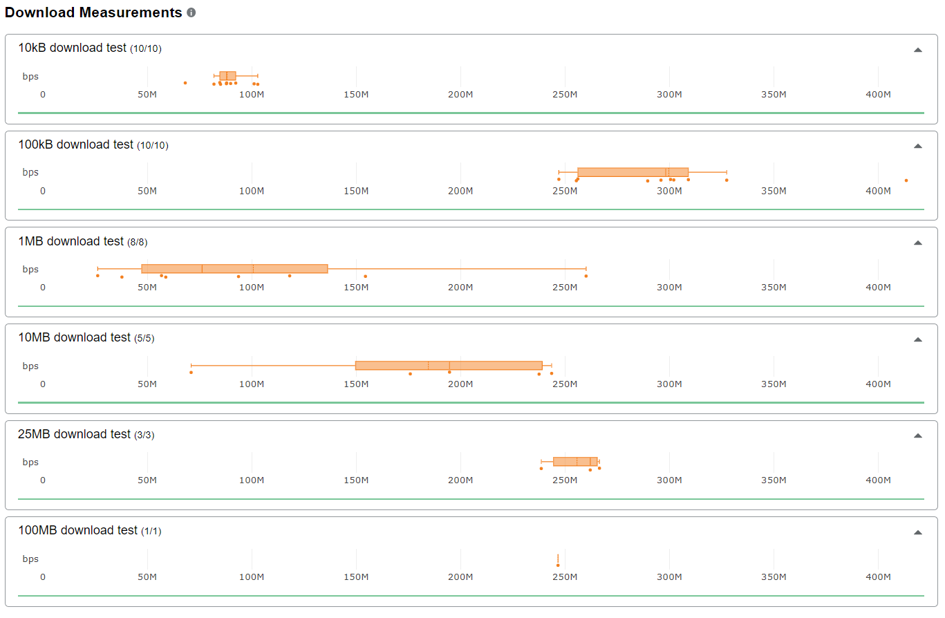
Task: Click the 100MB download test title
Action: point(77,530)
